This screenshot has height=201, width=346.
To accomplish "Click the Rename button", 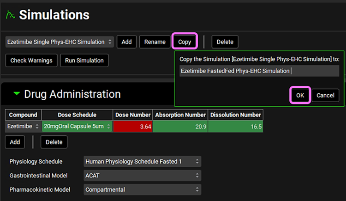I will click(x=155, y=42).
